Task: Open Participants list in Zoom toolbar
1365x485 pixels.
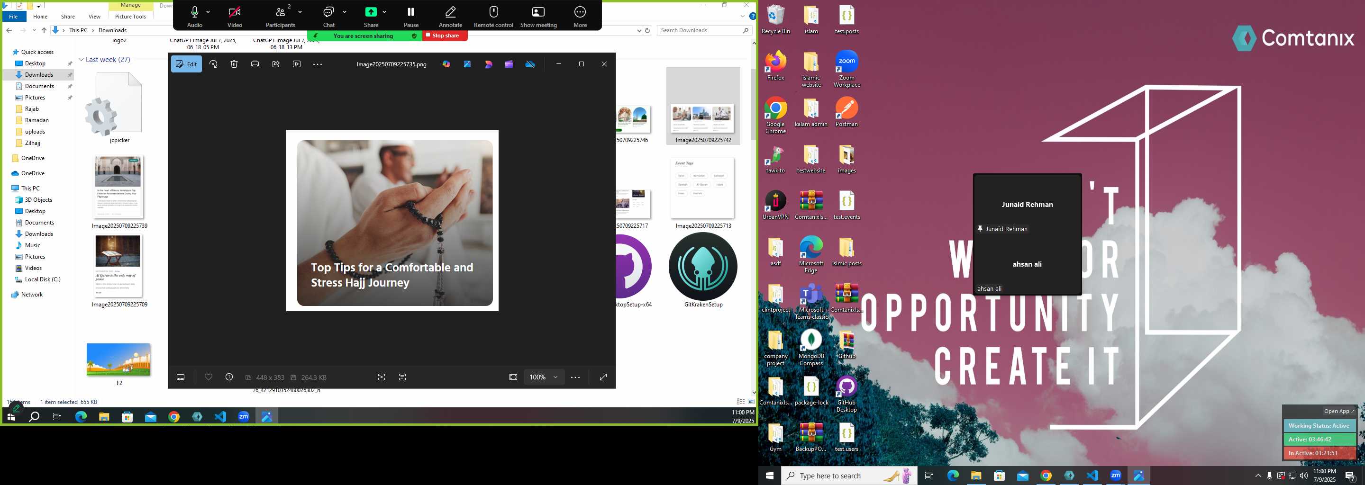Action: point(280,17)
